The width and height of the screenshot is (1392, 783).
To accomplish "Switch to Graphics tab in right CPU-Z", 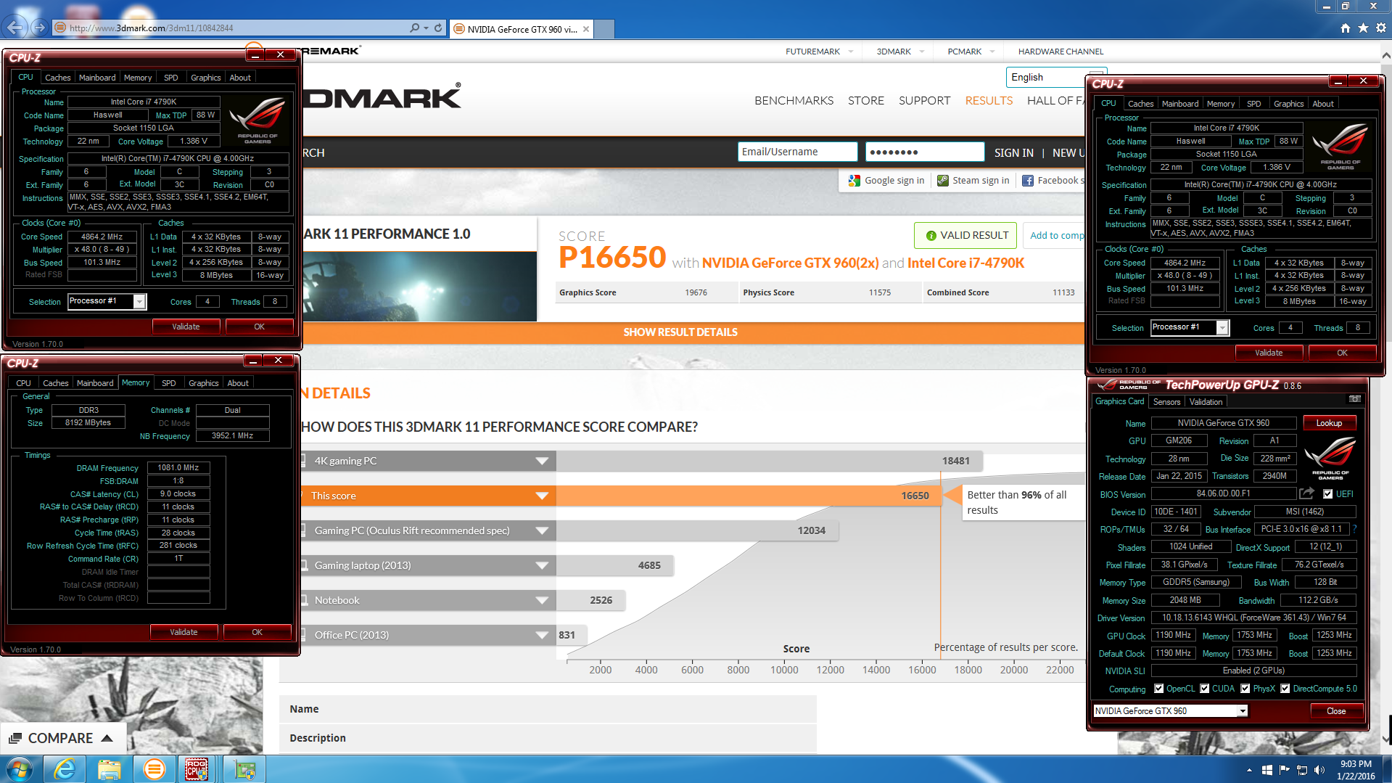I will click(1288, 104).
